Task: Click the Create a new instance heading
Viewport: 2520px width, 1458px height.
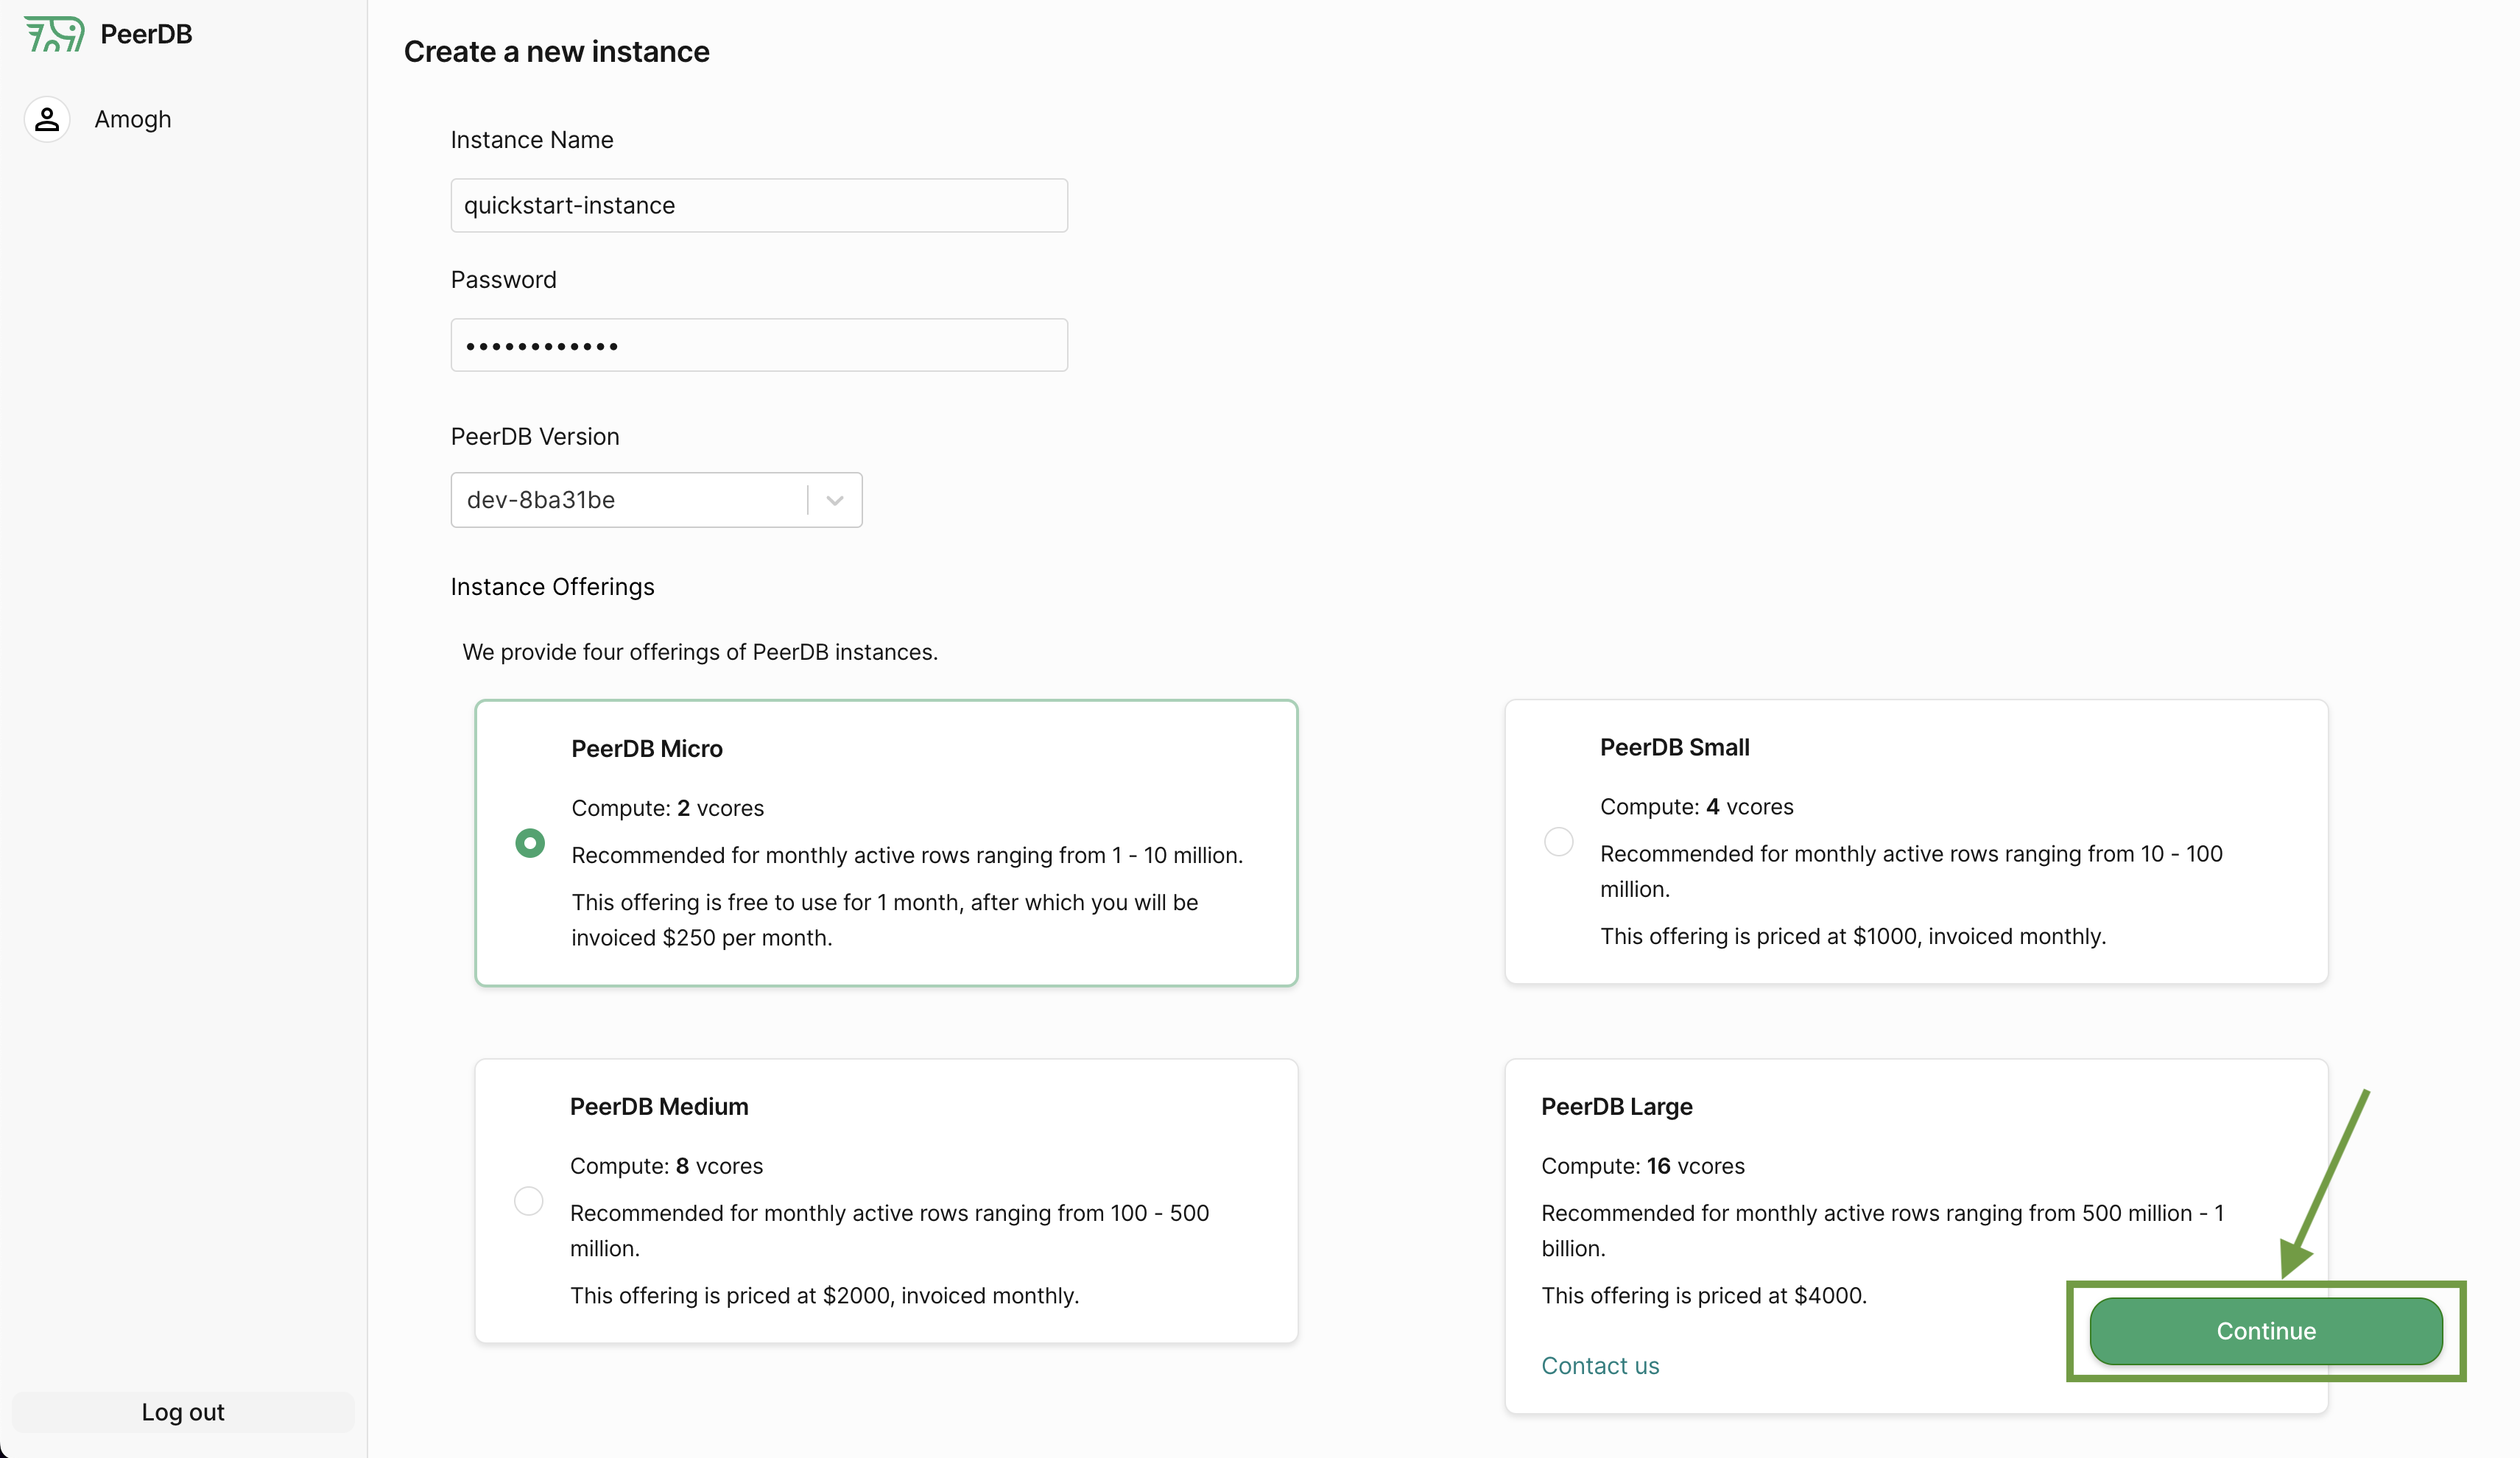Action: tap(556, 51)
